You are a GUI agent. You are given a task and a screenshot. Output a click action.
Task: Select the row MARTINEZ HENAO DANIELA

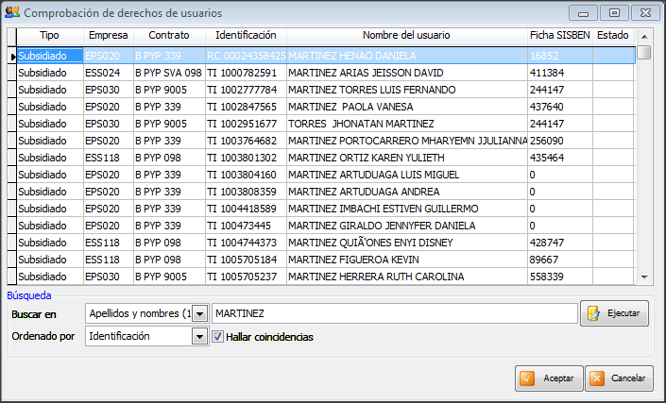pos(325,56)
